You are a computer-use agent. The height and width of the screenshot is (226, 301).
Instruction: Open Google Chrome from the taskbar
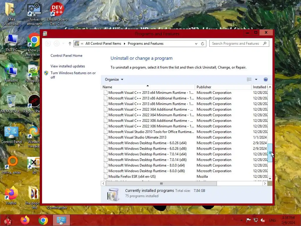click(43, 220)
